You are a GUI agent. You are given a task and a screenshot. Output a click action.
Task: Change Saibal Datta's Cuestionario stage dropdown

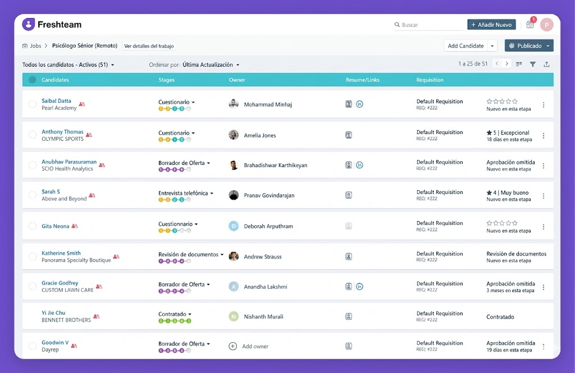176,102
